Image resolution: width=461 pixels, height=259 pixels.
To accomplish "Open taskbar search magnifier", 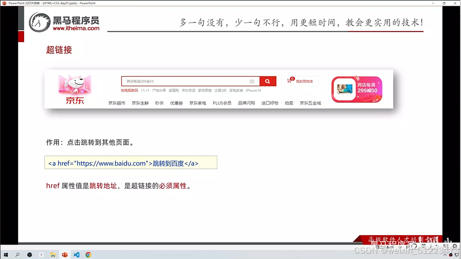I will [x=17, y=255].
